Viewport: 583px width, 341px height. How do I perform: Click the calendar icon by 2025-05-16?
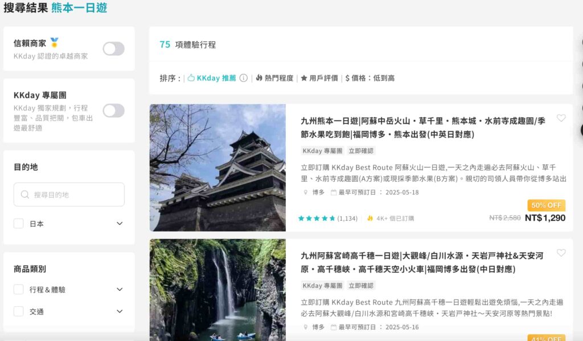pos(334,327)
